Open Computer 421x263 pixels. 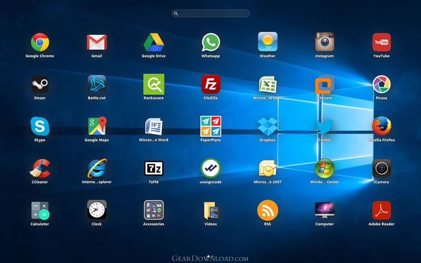[324, 210]
